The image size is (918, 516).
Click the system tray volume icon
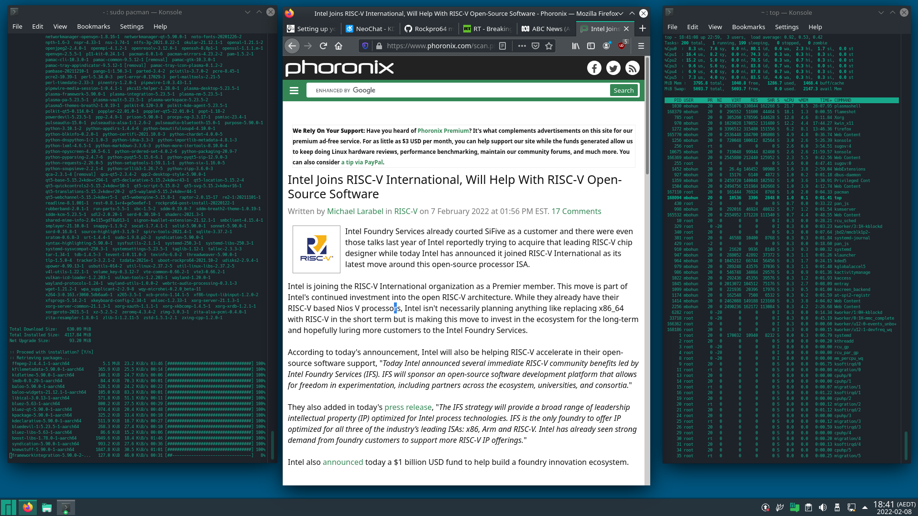tap(822, 507)
